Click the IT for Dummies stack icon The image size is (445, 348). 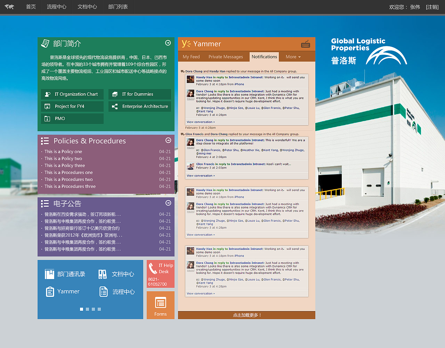point(115,94)
